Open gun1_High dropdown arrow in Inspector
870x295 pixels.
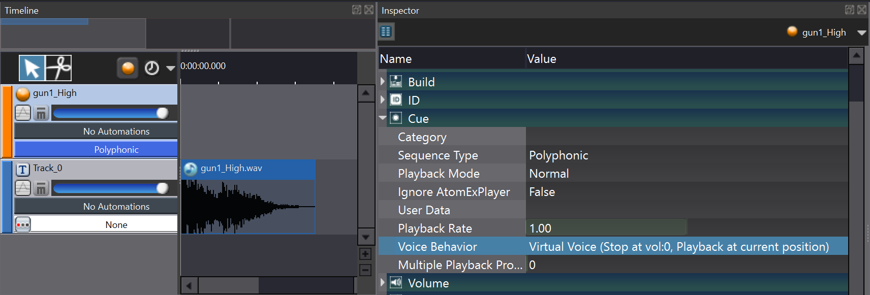coord(861,32)
